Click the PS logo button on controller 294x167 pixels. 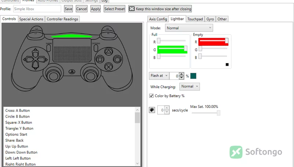point(72,71)
